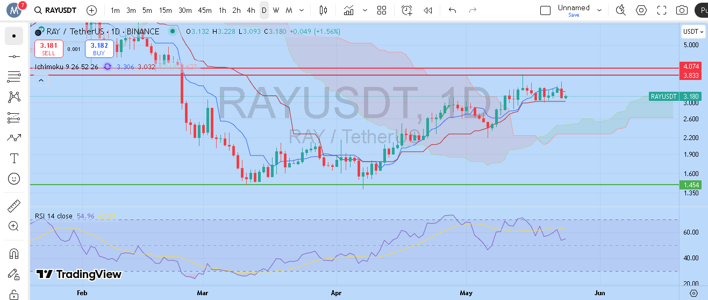Select the cursor dot tool

pos(14,36)
